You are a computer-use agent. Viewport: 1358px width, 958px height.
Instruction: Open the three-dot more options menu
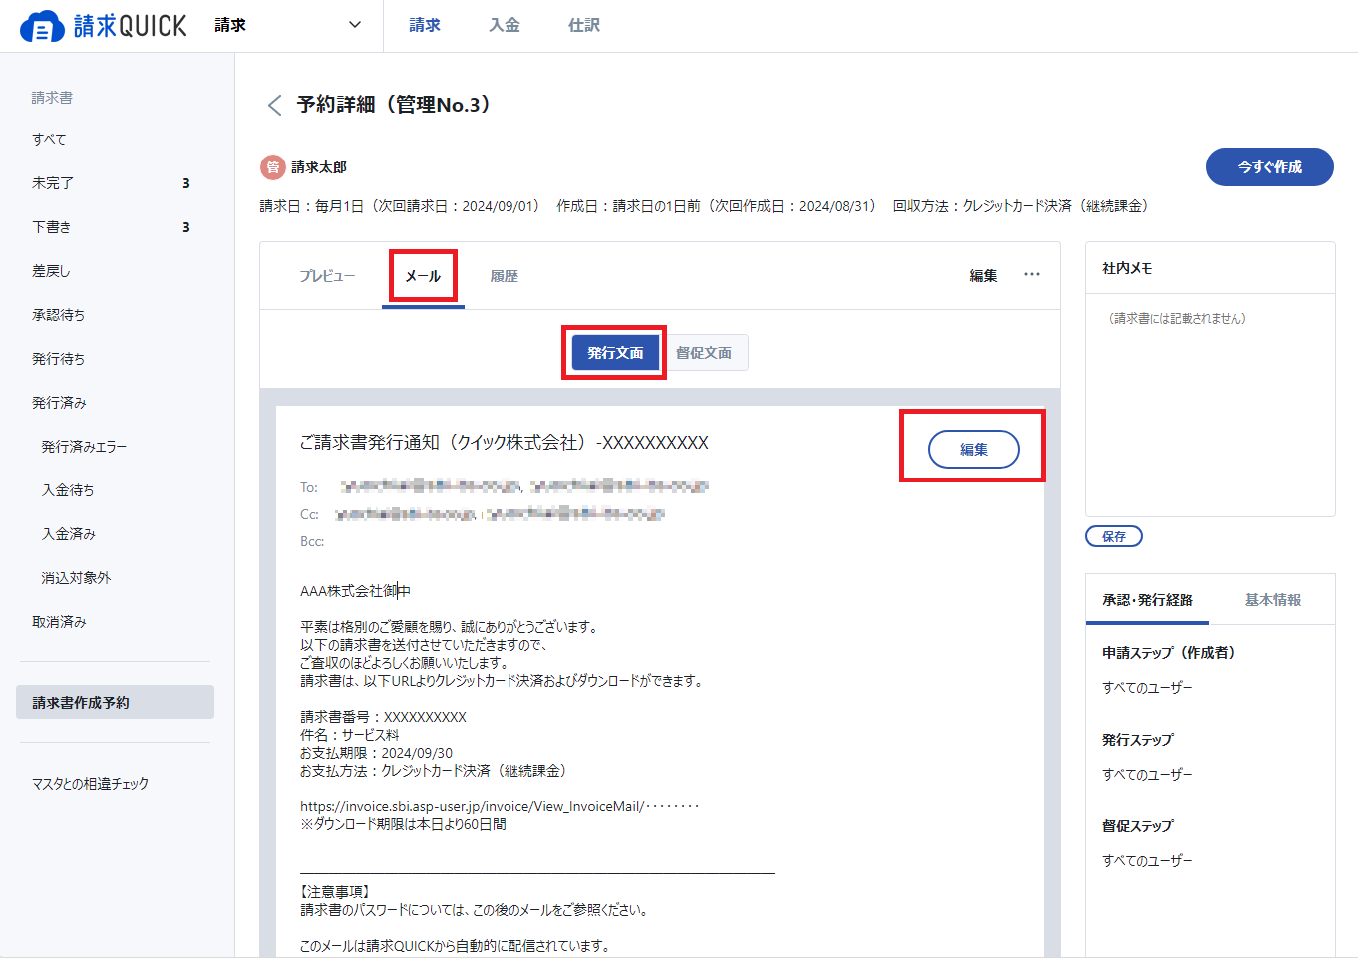tap(1032, 275)
